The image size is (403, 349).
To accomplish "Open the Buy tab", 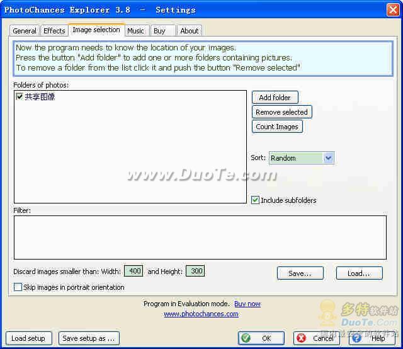I will pos(162,31).
